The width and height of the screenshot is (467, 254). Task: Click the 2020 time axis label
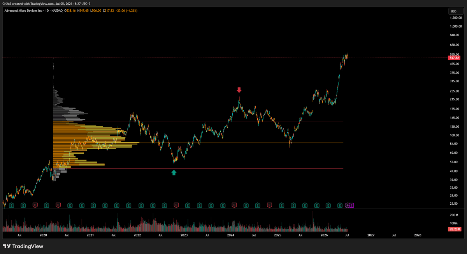43,235
